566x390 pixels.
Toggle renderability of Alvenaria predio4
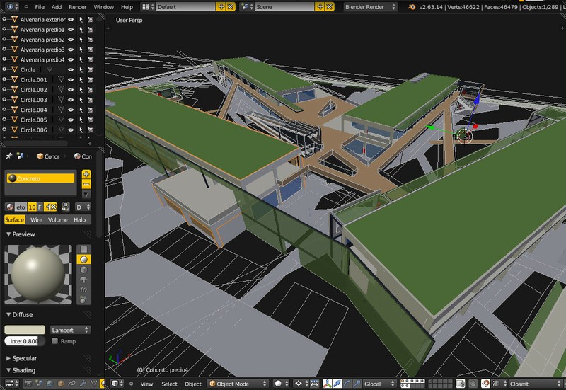[91, 60]
